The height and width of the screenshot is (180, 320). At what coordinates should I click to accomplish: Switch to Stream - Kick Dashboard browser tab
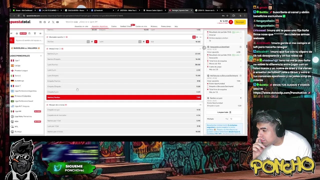pyautogui.click(x=24, y=10)
